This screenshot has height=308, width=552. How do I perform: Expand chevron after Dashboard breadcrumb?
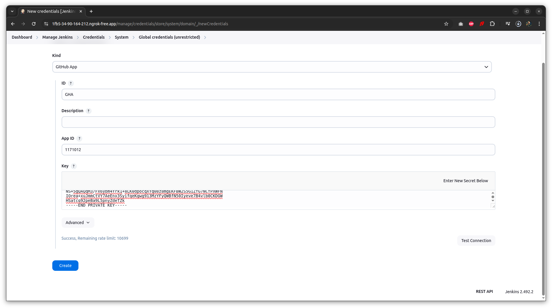point(37,37)
